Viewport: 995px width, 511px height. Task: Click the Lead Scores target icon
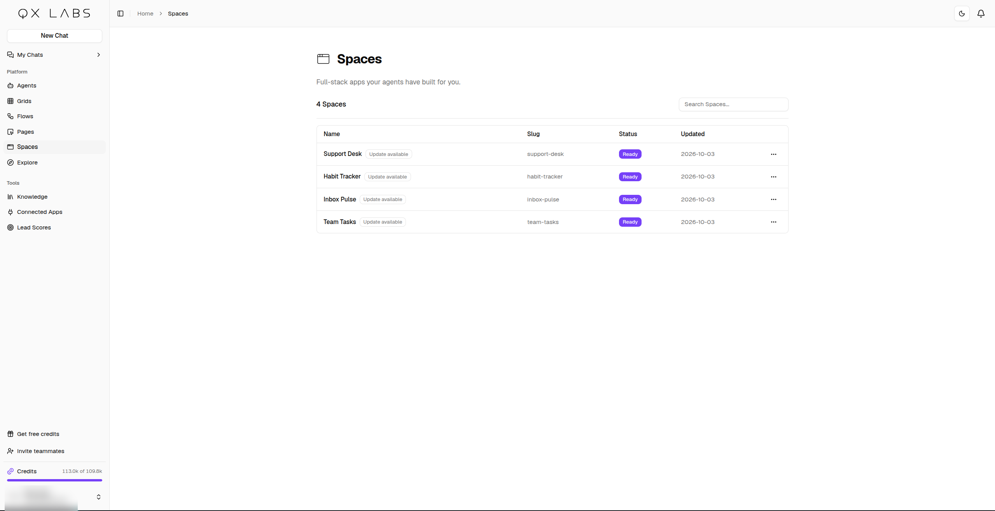10,227
